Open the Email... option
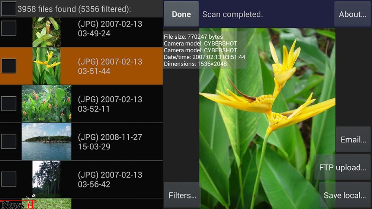This screenshot has width=372, height=209. 353,139
